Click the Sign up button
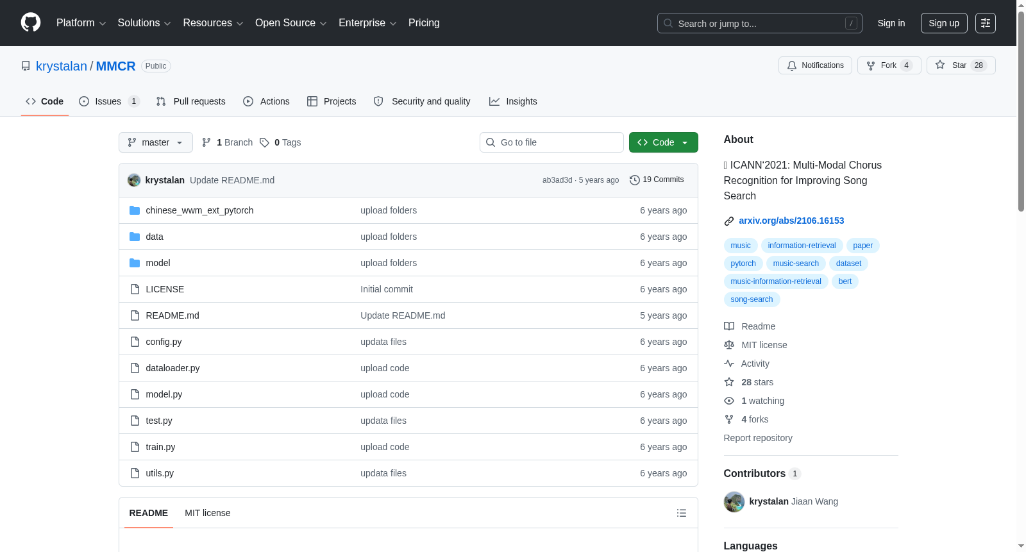The height and width of the screenshot is (552, 1026). [944, 23]
